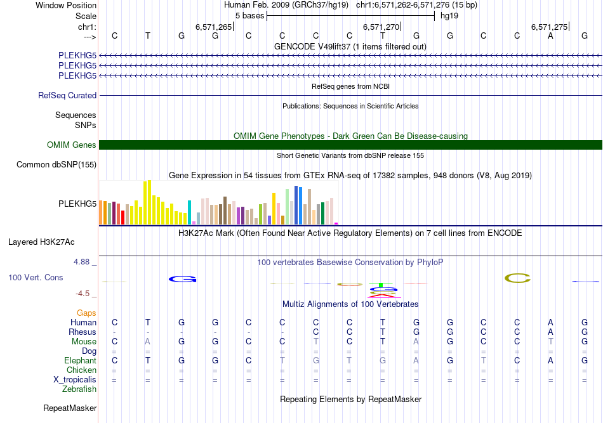603x423 pixels.
Task: Click the Sequences track label
Action: (76, 115)
